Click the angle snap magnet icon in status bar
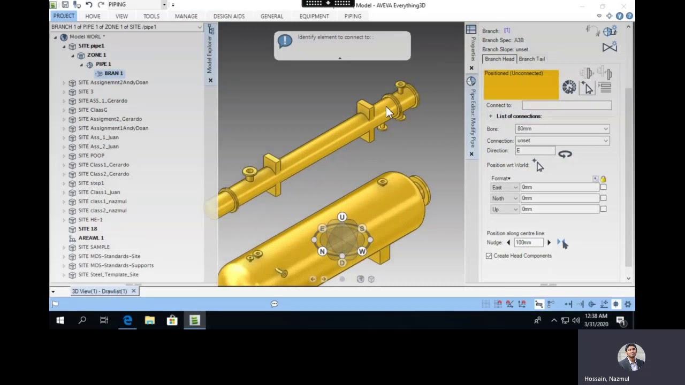This screenshot has height=385, width=685. [509, 304]
